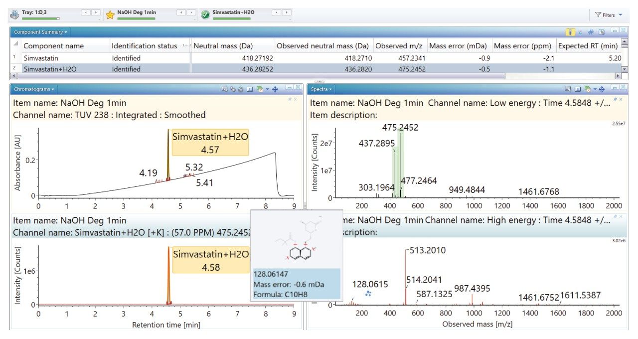
Task: Click the select-all corner triangle of the Component table
Action: pos(15,44)
